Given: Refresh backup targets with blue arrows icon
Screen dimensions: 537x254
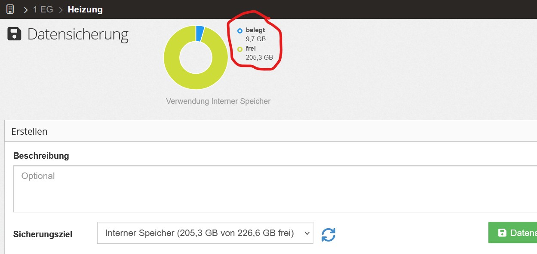Looking at the screenshot, I should point(328,234).
